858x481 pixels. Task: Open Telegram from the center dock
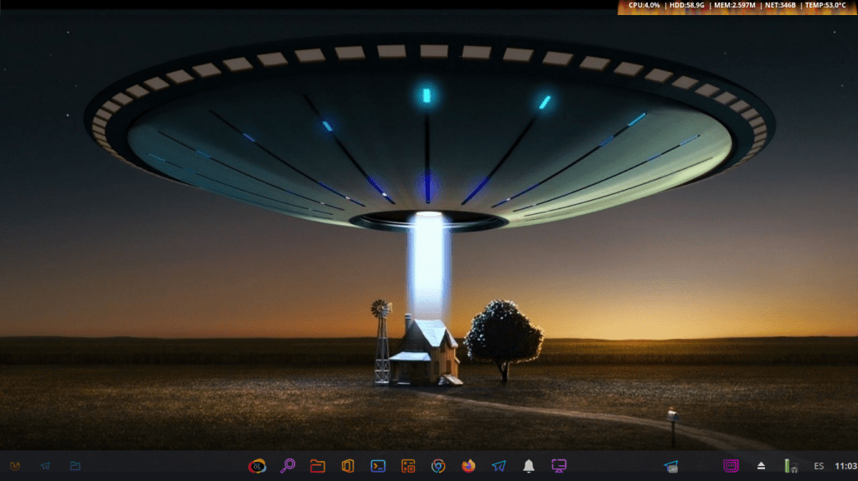(499, 466)
